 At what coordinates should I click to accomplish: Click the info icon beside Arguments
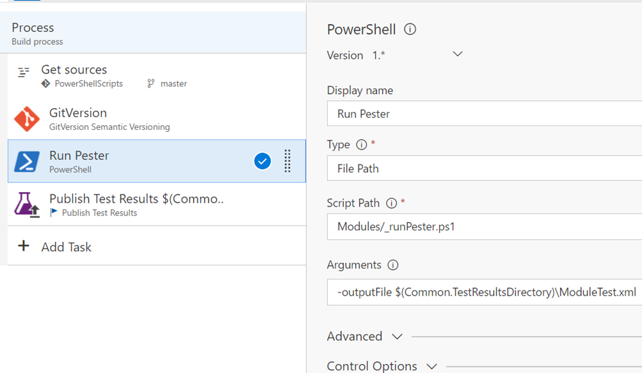tap(392, 265)
